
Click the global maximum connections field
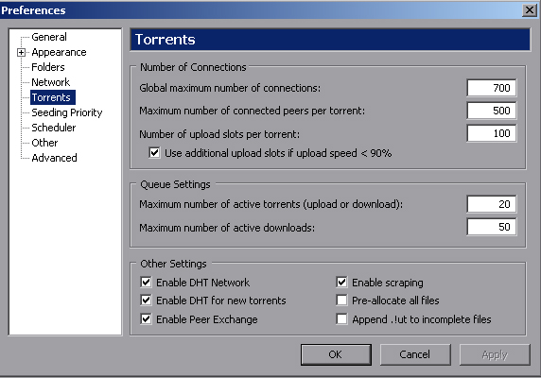[491, 88]
